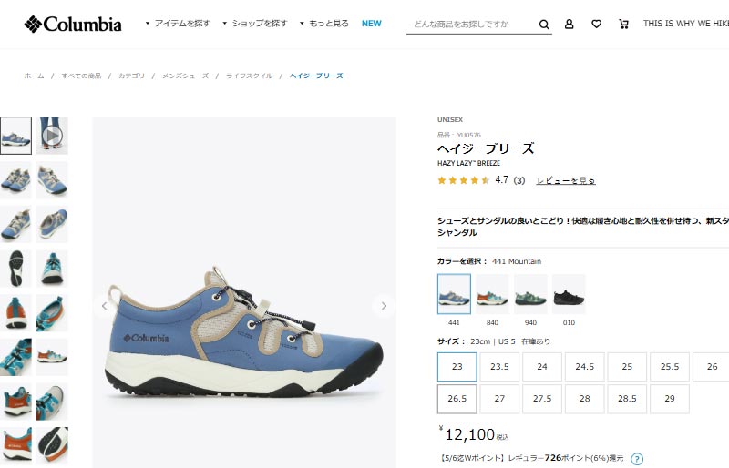729x468 pixels.
Task: Expand the もっと見る dropdown menu
Action: click(324, 24)
